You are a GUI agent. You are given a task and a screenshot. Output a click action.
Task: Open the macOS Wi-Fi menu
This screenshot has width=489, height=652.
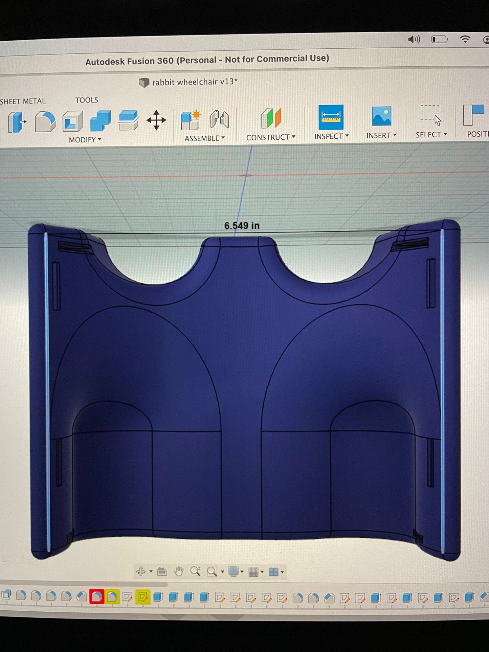click(465, 39)
